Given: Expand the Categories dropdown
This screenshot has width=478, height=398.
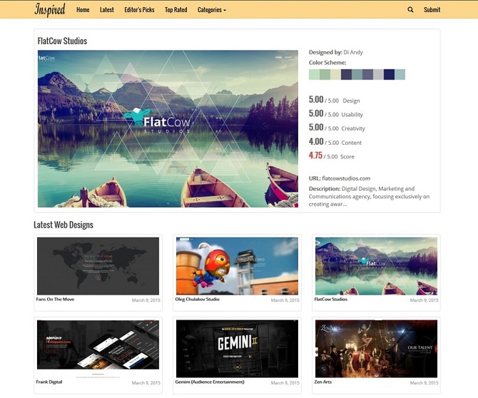Looking at the screenshot, I should click(212, 10).
